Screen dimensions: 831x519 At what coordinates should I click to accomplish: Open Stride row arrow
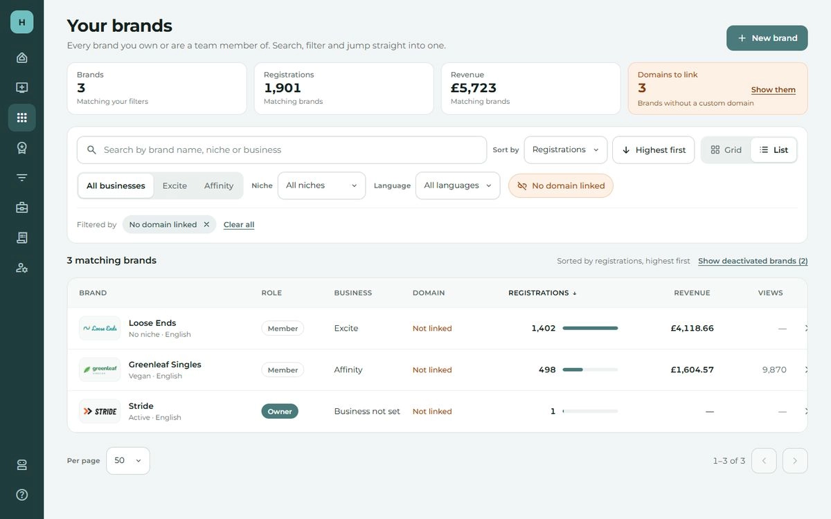pos(806,412)
